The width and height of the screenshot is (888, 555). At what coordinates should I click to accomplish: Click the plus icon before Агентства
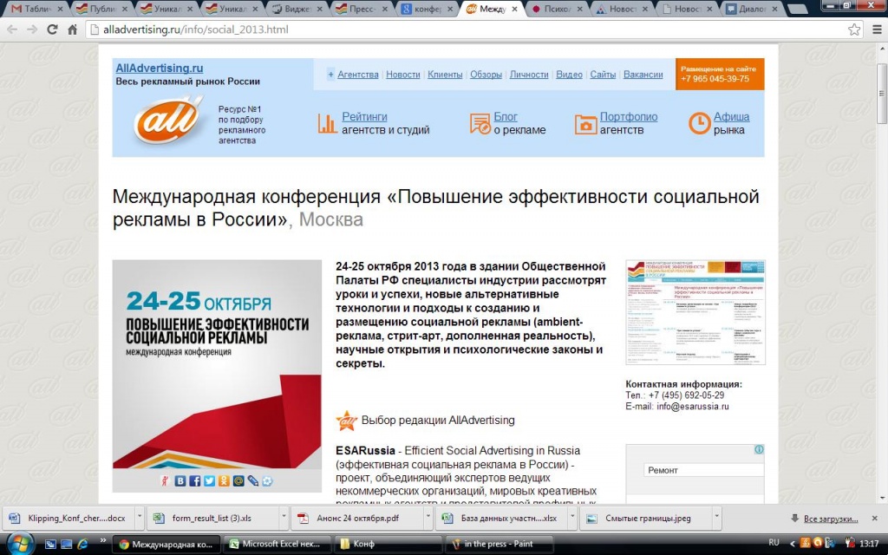330,75
